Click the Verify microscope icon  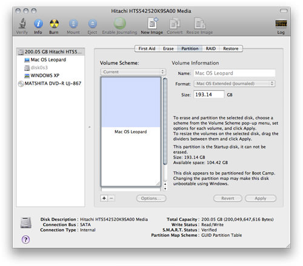(22, 23)
